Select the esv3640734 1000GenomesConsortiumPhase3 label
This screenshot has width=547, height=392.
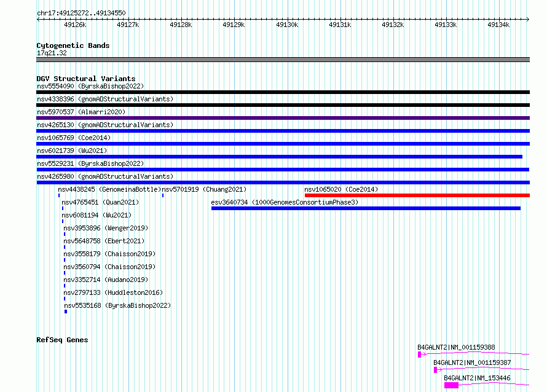[285, 202]
